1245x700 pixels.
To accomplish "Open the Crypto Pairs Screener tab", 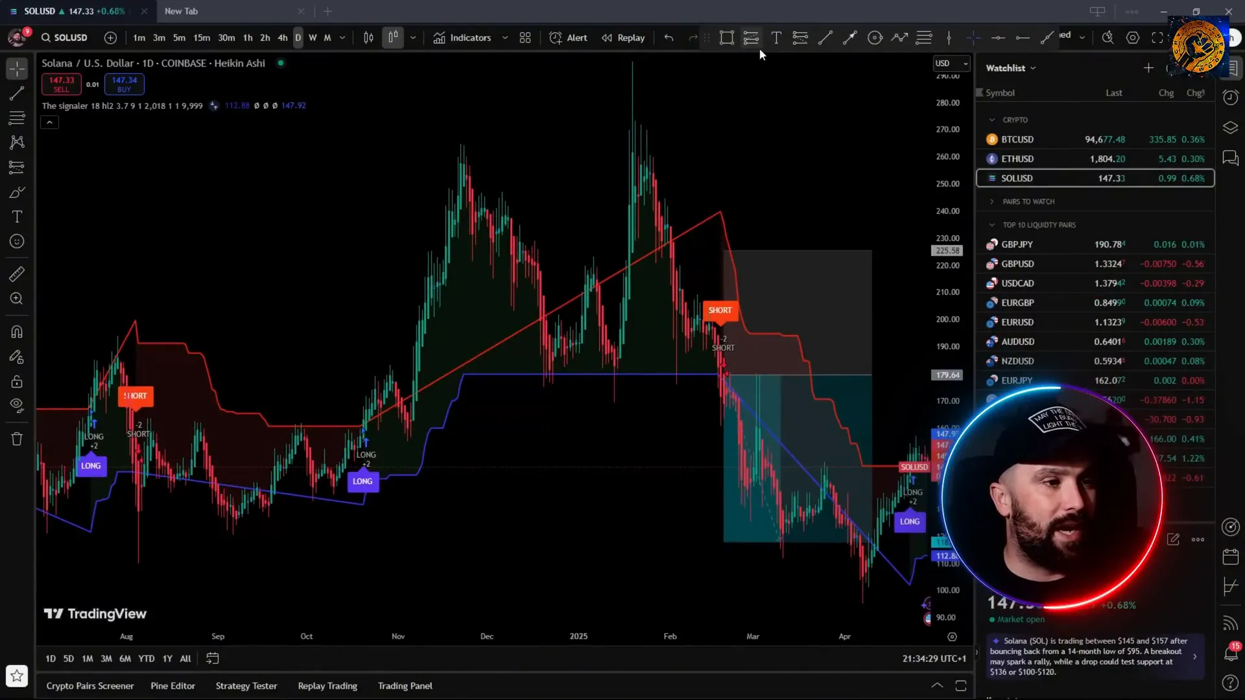I will 89,686.
